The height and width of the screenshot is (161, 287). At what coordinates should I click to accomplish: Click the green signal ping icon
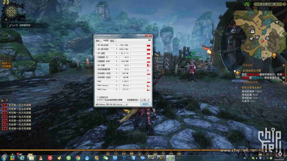[x=247, y=4]
